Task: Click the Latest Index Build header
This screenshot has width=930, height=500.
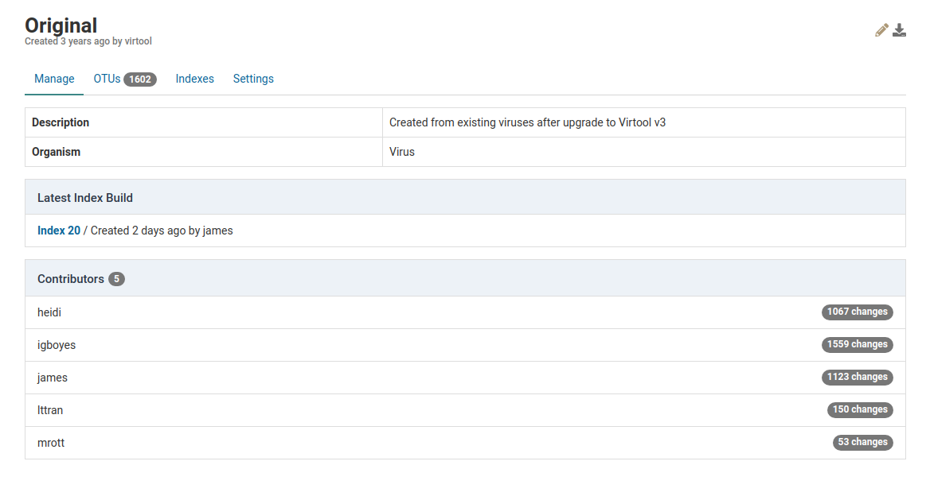Action: point(85,197)
